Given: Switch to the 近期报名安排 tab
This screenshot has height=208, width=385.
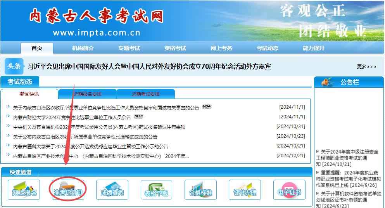Looking at the screenshot, I should (x=87, y=94).
